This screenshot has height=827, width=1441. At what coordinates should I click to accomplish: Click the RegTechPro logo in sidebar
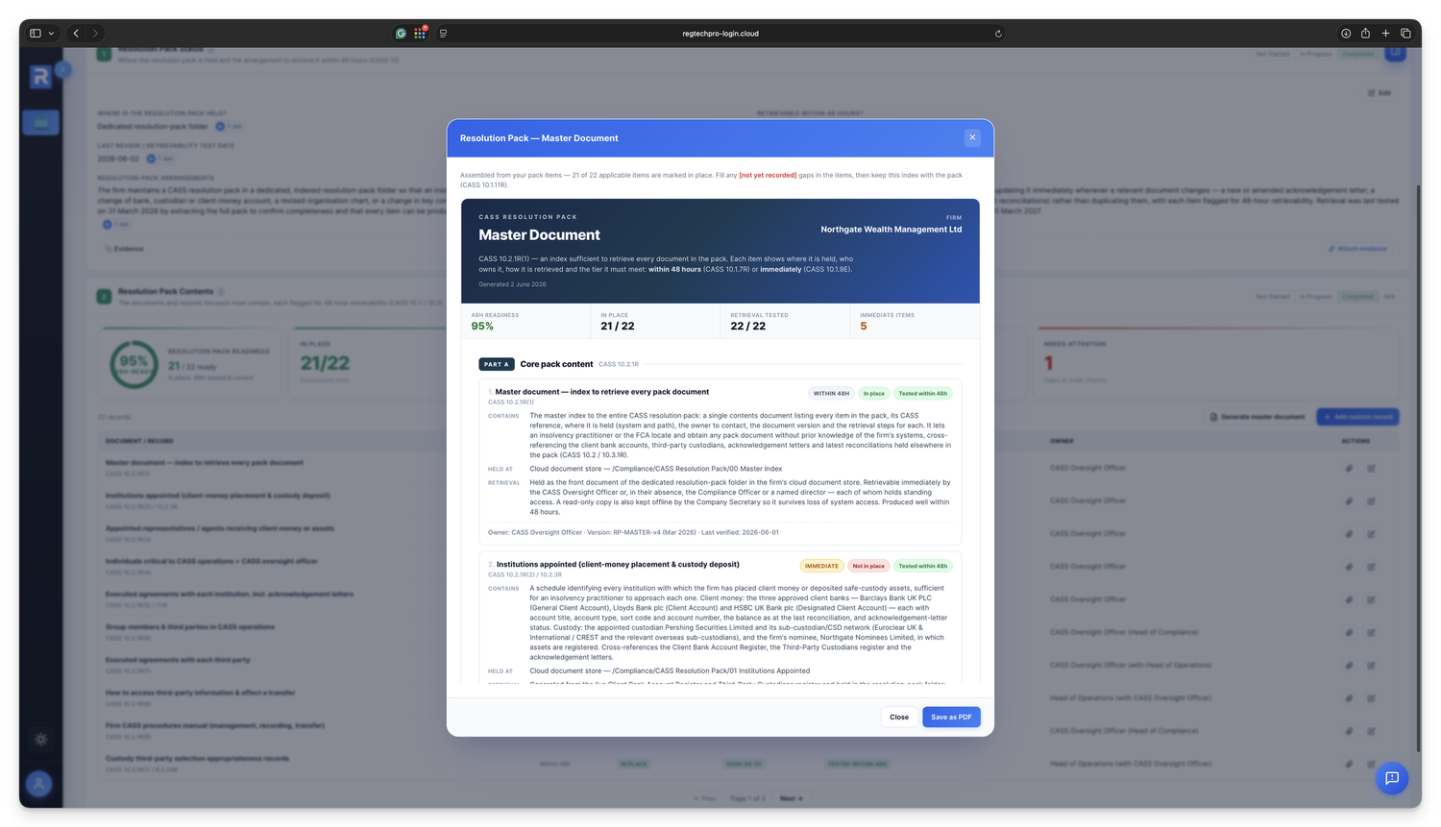pyautogui.click(x=40, y=76)
